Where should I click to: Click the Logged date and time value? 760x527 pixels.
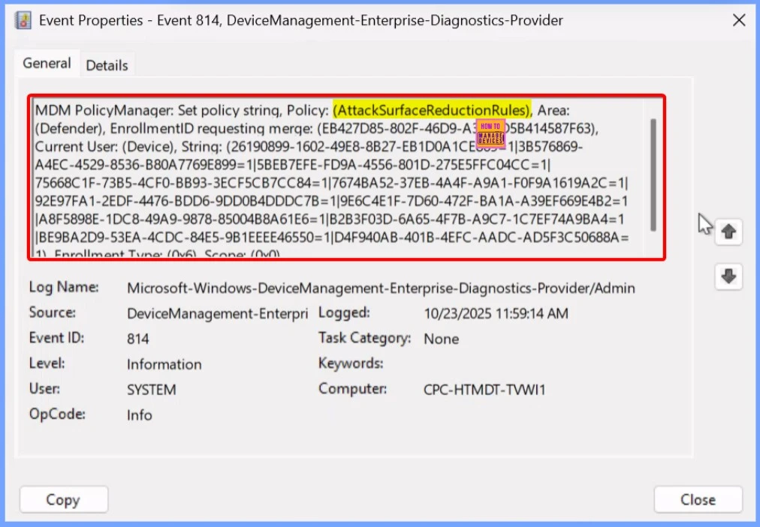[496, 313]
